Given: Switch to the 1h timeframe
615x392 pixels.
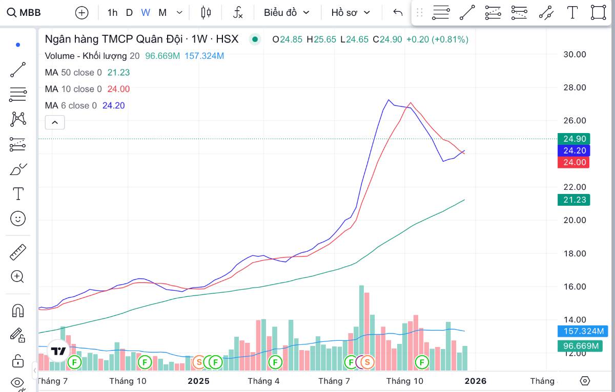Looking at the screenshot, I should 112,13.
